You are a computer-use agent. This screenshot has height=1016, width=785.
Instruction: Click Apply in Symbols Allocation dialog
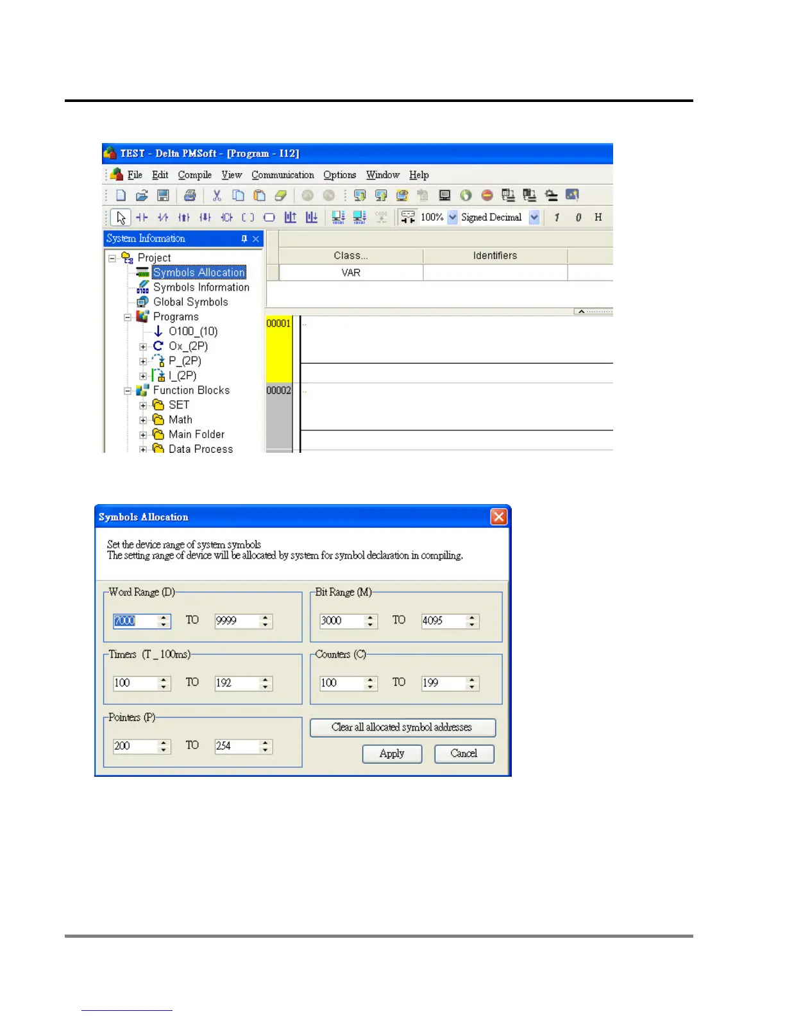392,754
